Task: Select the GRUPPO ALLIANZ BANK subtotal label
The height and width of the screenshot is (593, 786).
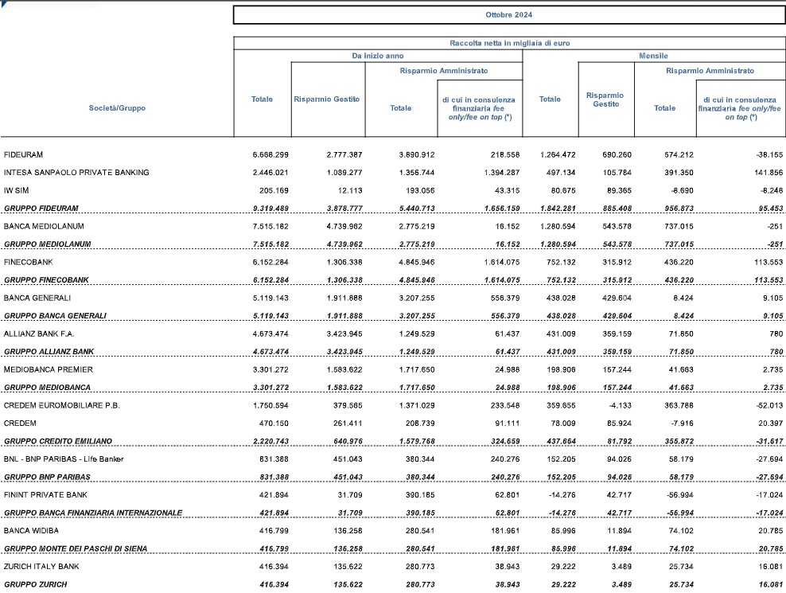Action: click(x=49, y=352)
